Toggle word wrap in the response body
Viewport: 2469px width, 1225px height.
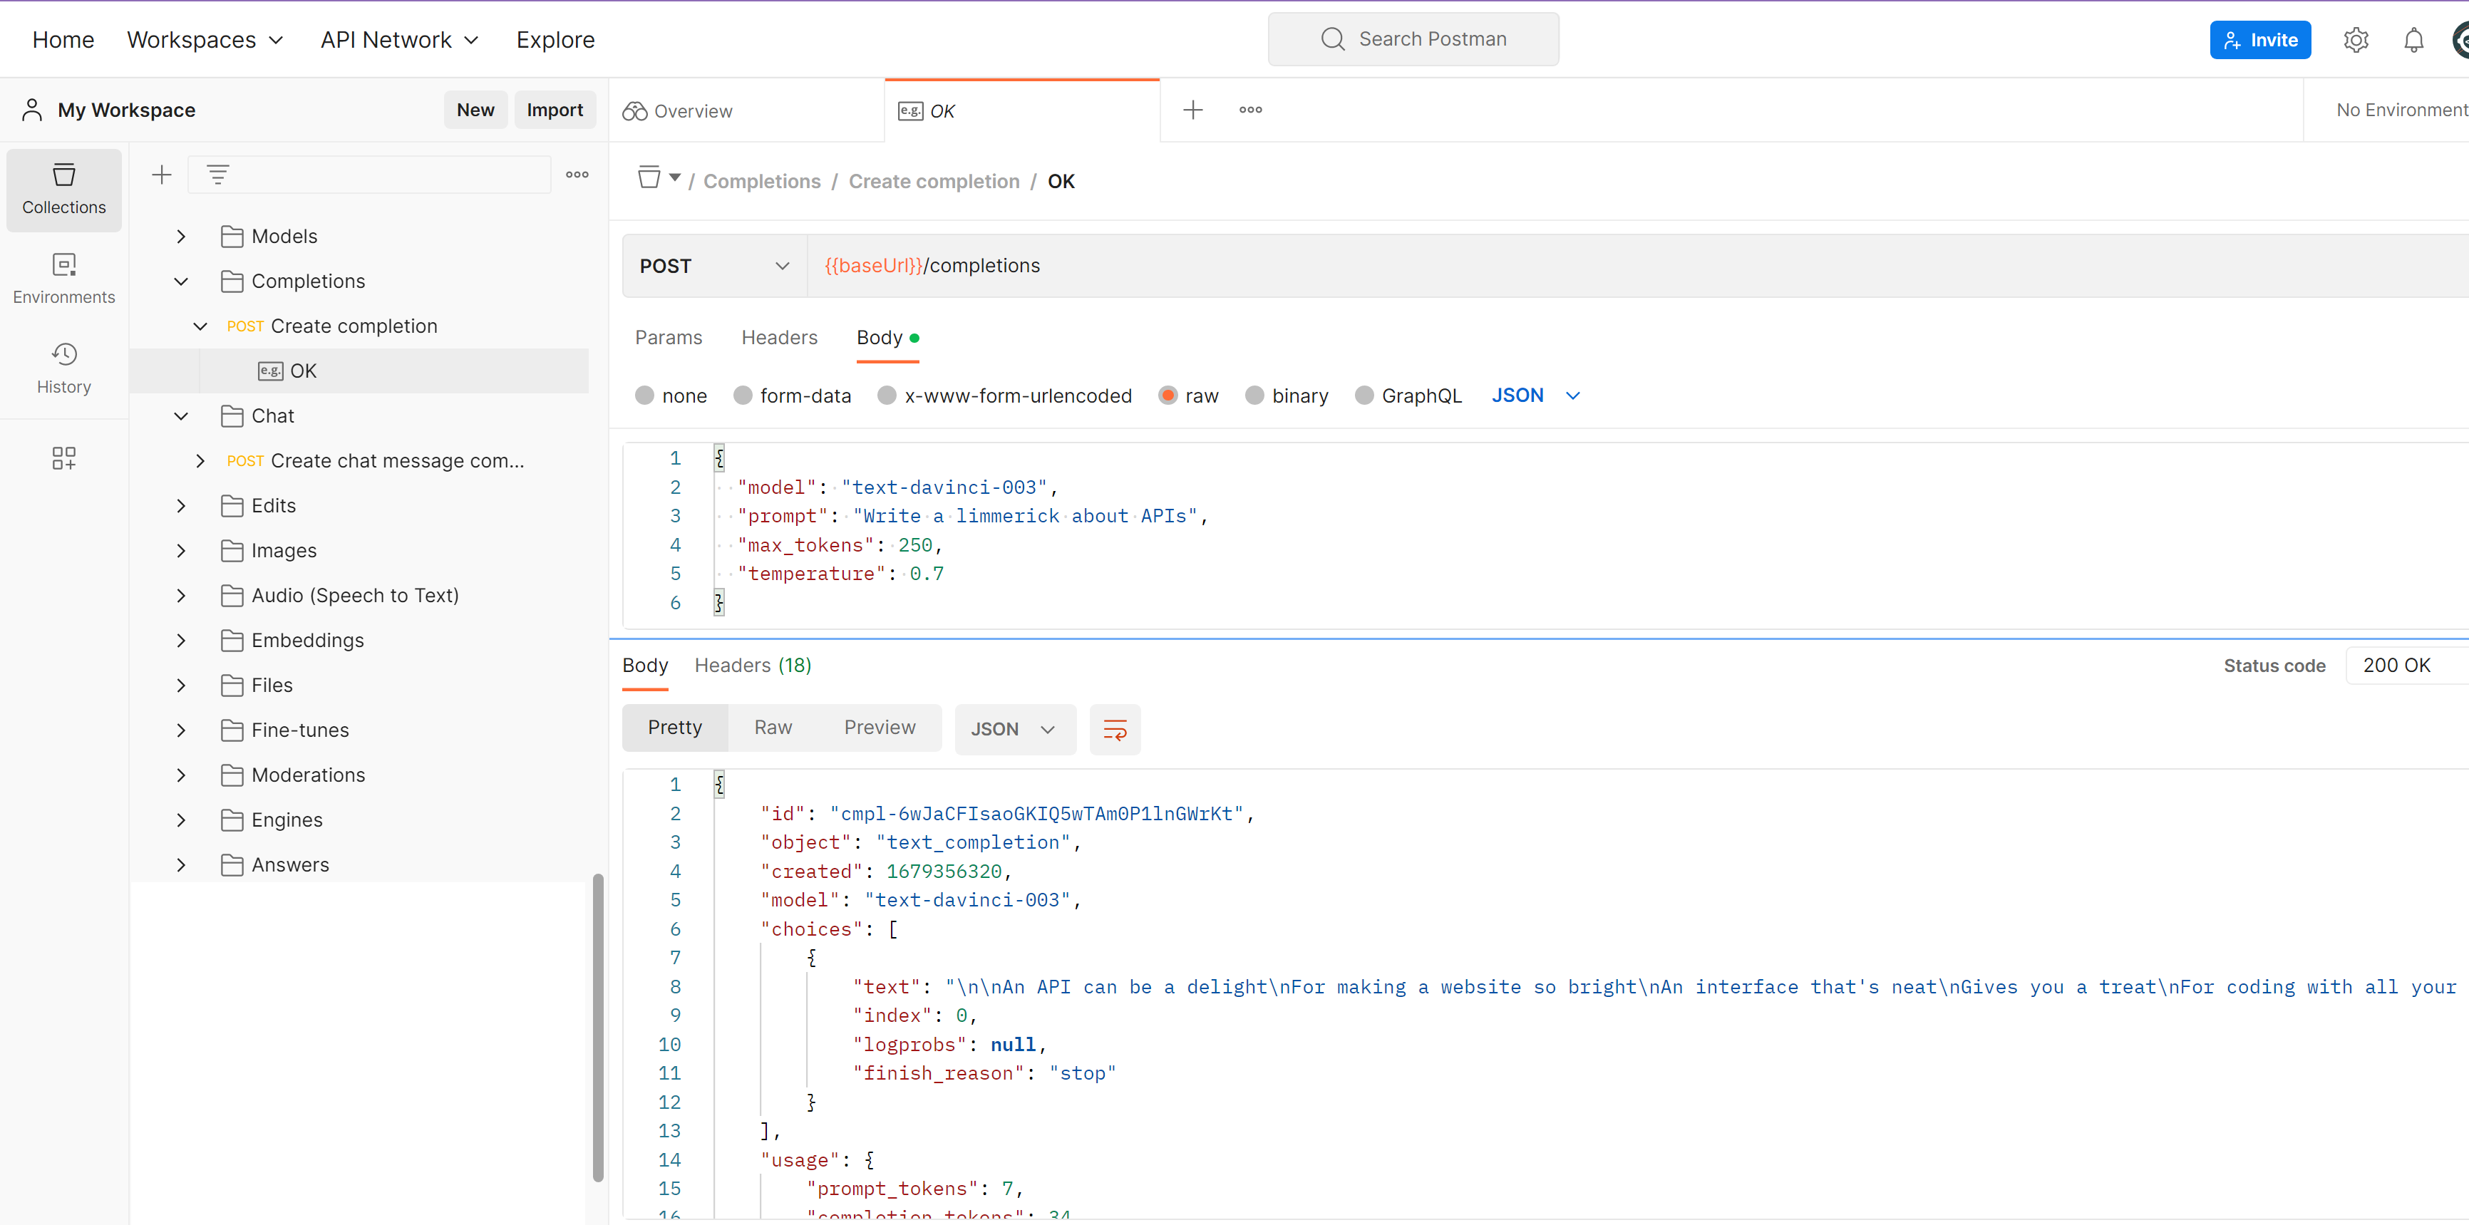pyautogui.click(x=1114, y=730)
